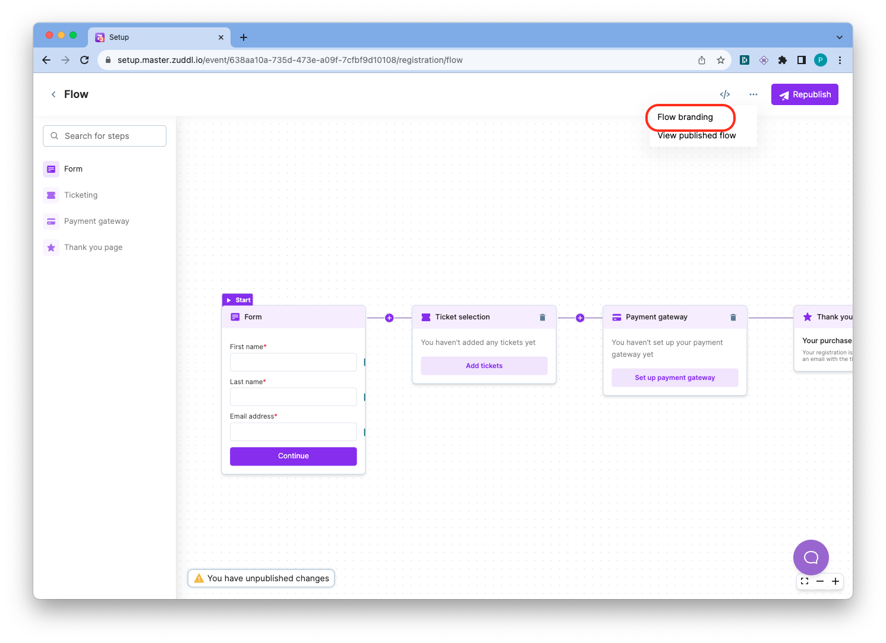886x643 pixels.
Task: Open the Chrome three-dot menu
Action: click(x=840, y=60)
